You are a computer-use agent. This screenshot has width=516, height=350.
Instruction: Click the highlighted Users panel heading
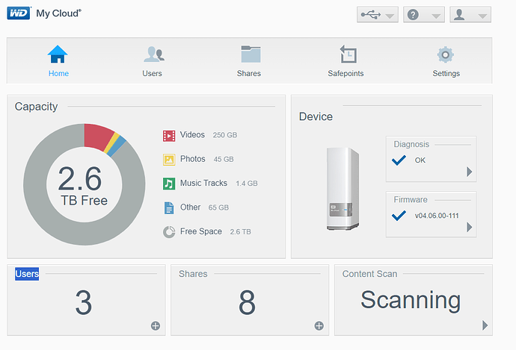tap(27, 274)
